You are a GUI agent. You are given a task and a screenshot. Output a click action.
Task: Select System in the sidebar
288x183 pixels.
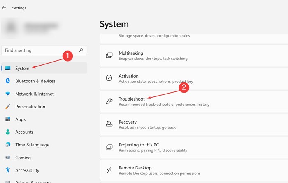(x=23, y=69)
